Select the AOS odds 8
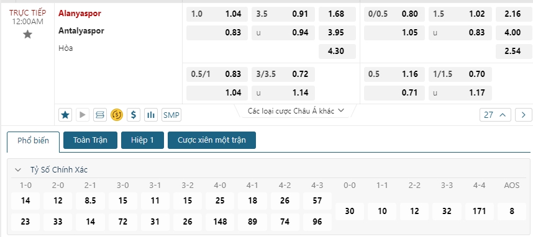 point(512,211)
